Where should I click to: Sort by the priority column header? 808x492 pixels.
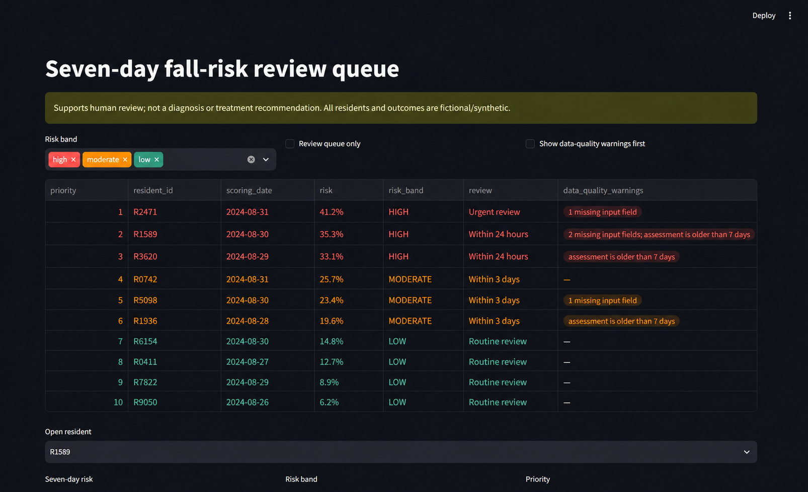coord(87,190)
